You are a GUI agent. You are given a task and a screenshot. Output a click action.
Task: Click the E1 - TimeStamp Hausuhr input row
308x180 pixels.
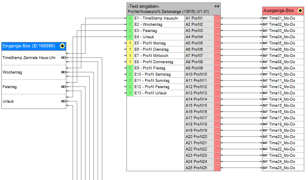157,18
